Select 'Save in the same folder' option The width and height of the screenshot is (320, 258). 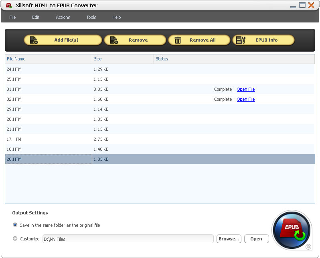(15, 225)
